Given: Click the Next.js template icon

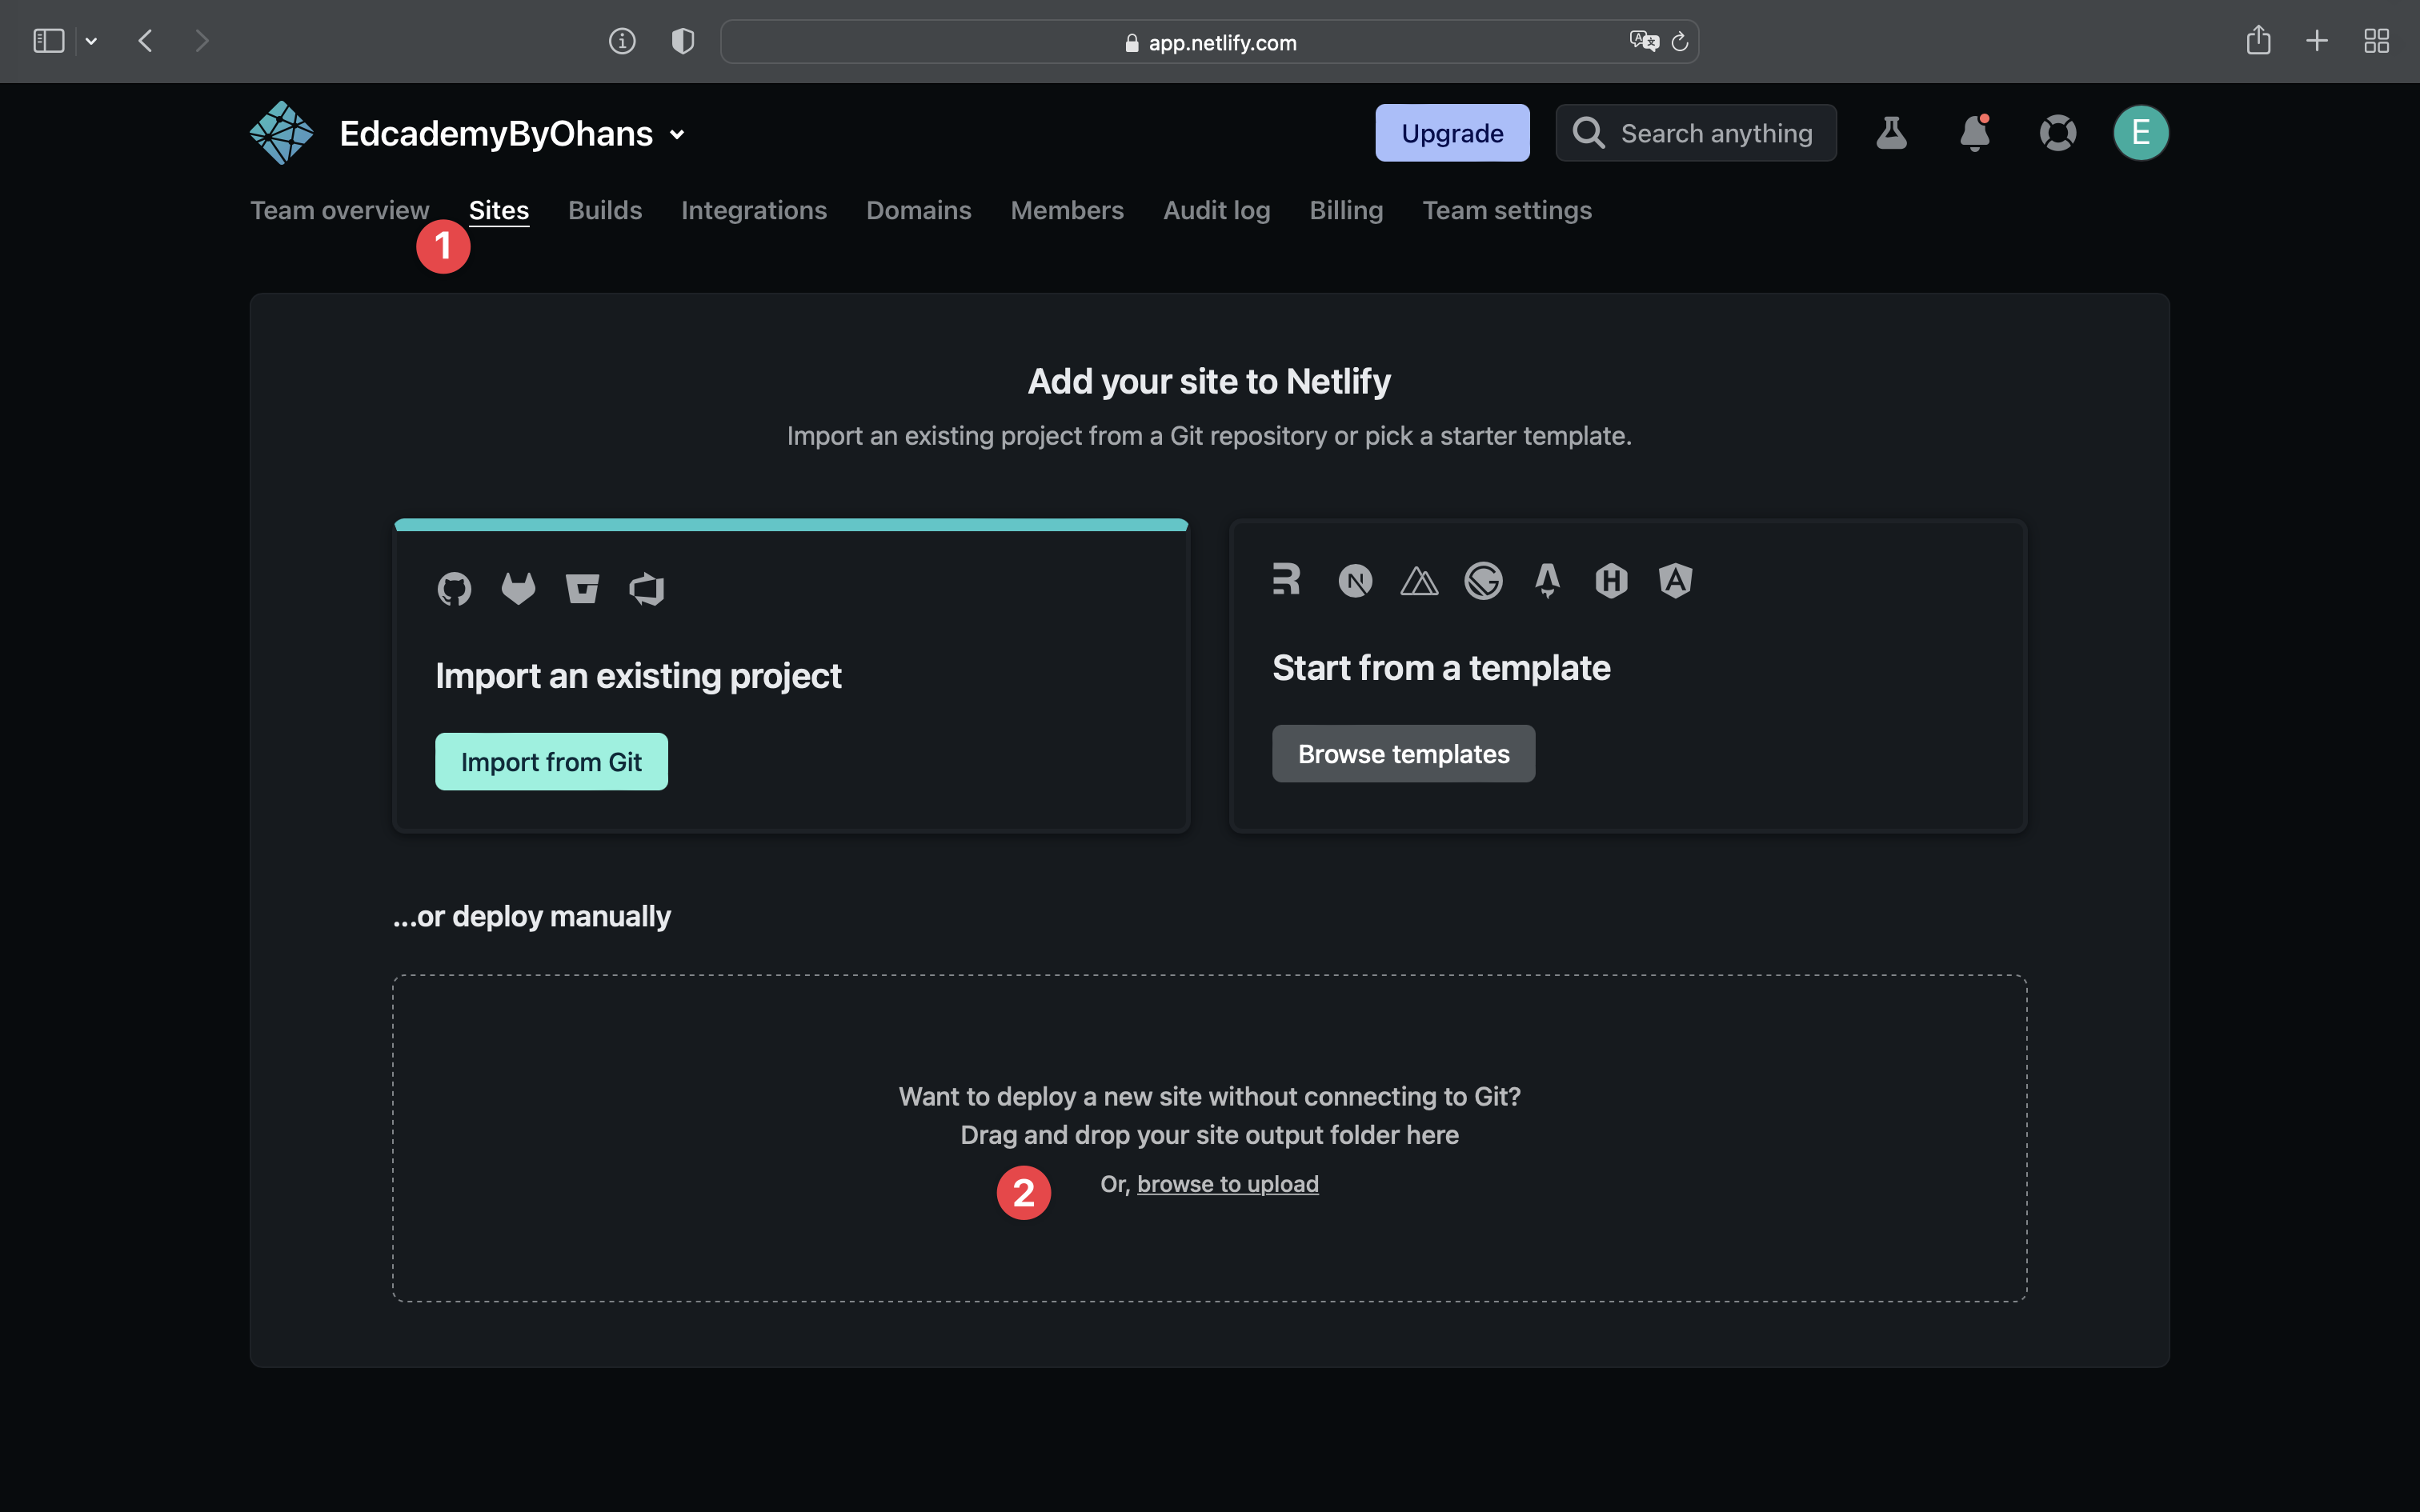Looking at the screenshot, I should pos(1354,580).
